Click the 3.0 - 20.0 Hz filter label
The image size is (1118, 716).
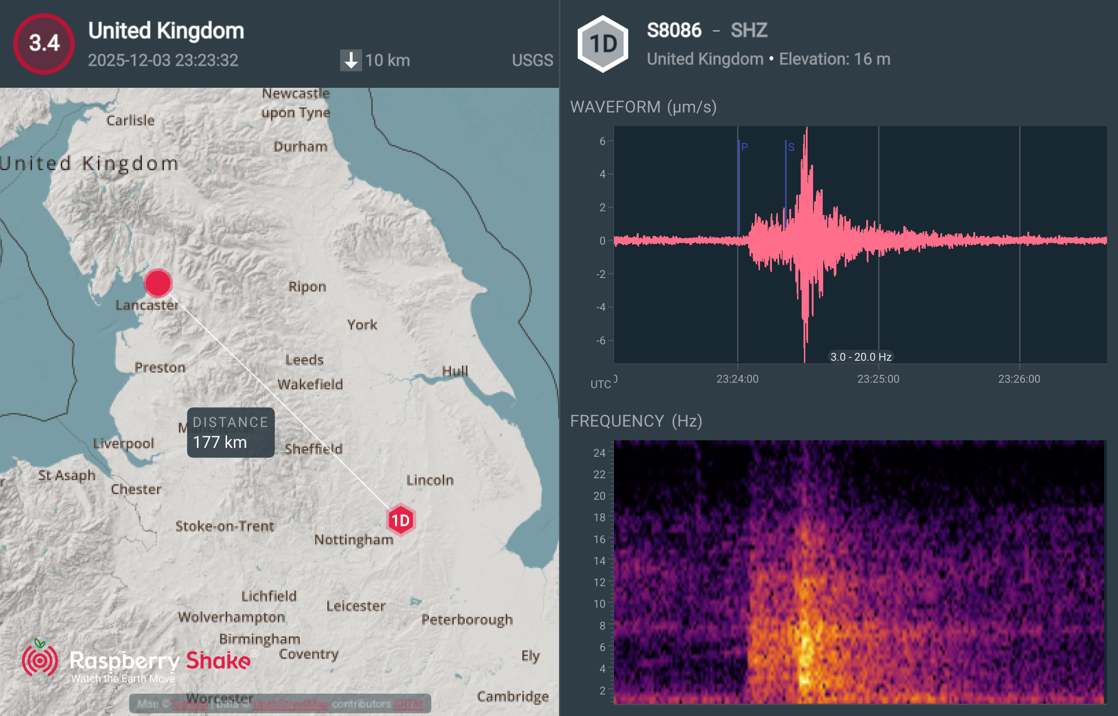(861, 357)
